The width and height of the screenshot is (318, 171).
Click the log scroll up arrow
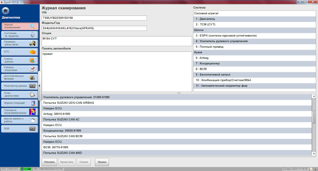click(x=314, y=96)
